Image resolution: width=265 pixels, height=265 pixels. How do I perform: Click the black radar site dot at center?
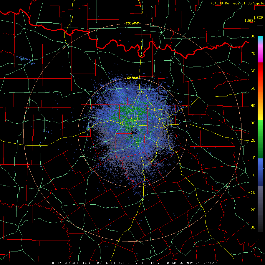(133, 132)
